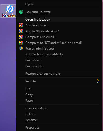
Task: Choose Delete from the context menu
Action: point(59,114)
